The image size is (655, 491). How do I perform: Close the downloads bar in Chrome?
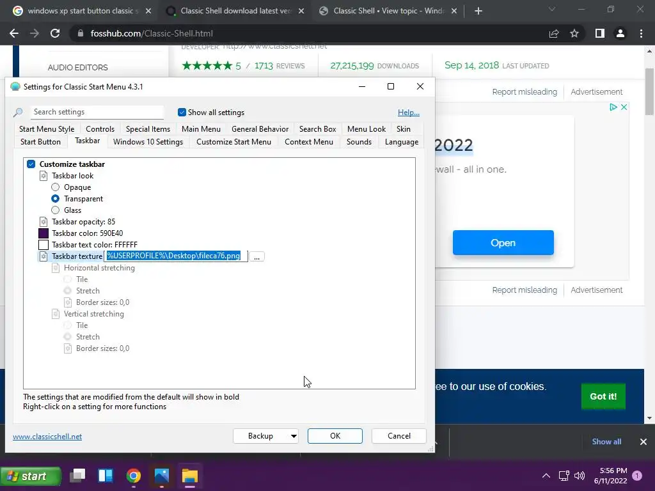[643, 442]
